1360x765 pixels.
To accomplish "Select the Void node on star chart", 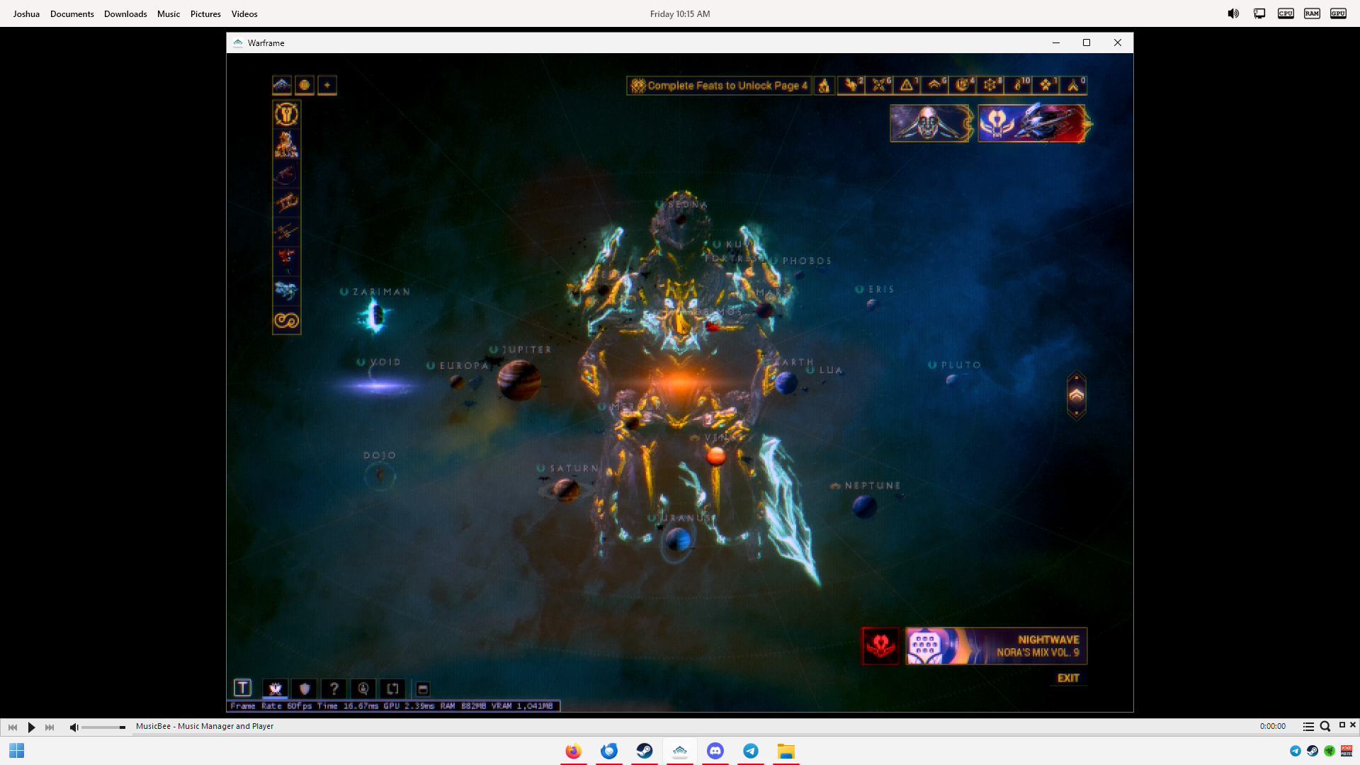I will click(379, 385).
